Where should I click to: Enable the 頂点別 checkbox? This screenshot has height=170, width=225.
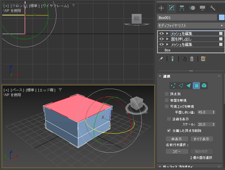pyautogui.click(x=167, y=94)
